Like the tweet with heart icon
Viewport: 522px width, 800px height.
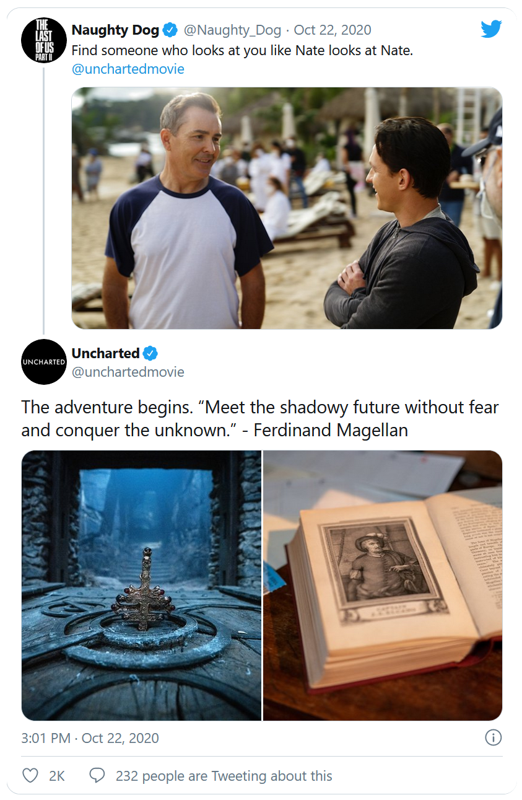(30, 775)
